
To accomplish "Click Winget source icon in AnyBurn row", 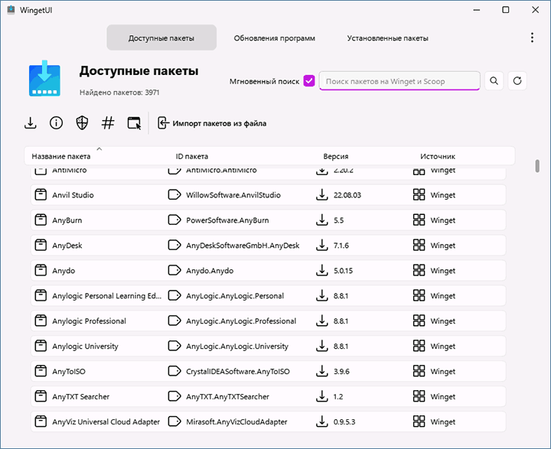I will click(x=419, y=220).
